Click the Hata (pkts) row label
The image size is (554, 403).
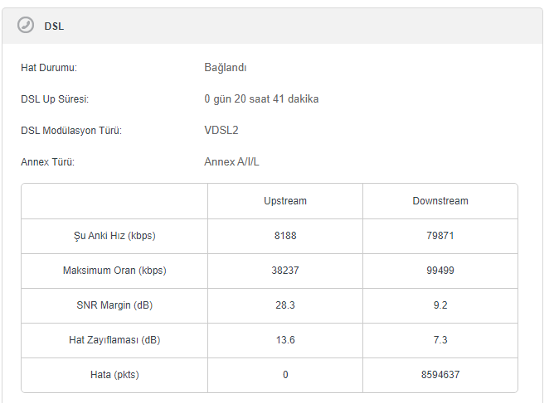click(x=114, y=375)
